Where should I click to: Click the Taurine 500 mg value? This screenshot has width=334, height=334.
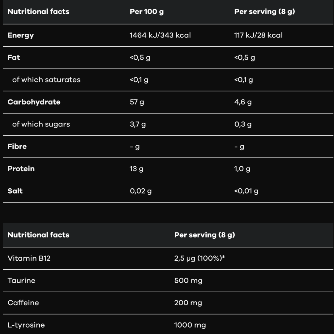188,280
